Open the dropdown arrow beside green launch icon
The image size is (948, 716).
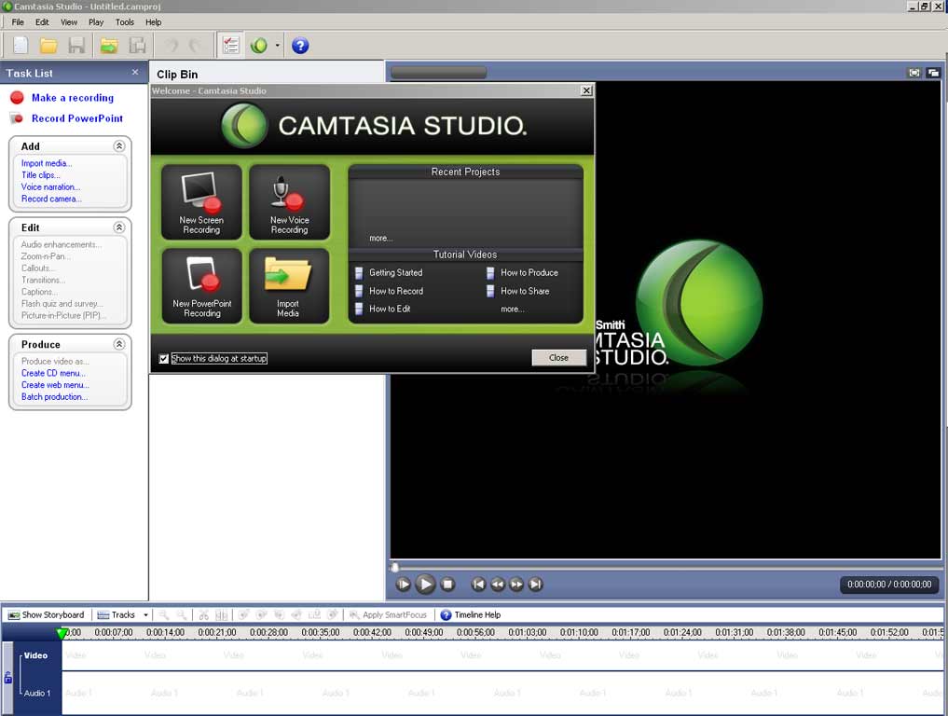click(278, 46)
